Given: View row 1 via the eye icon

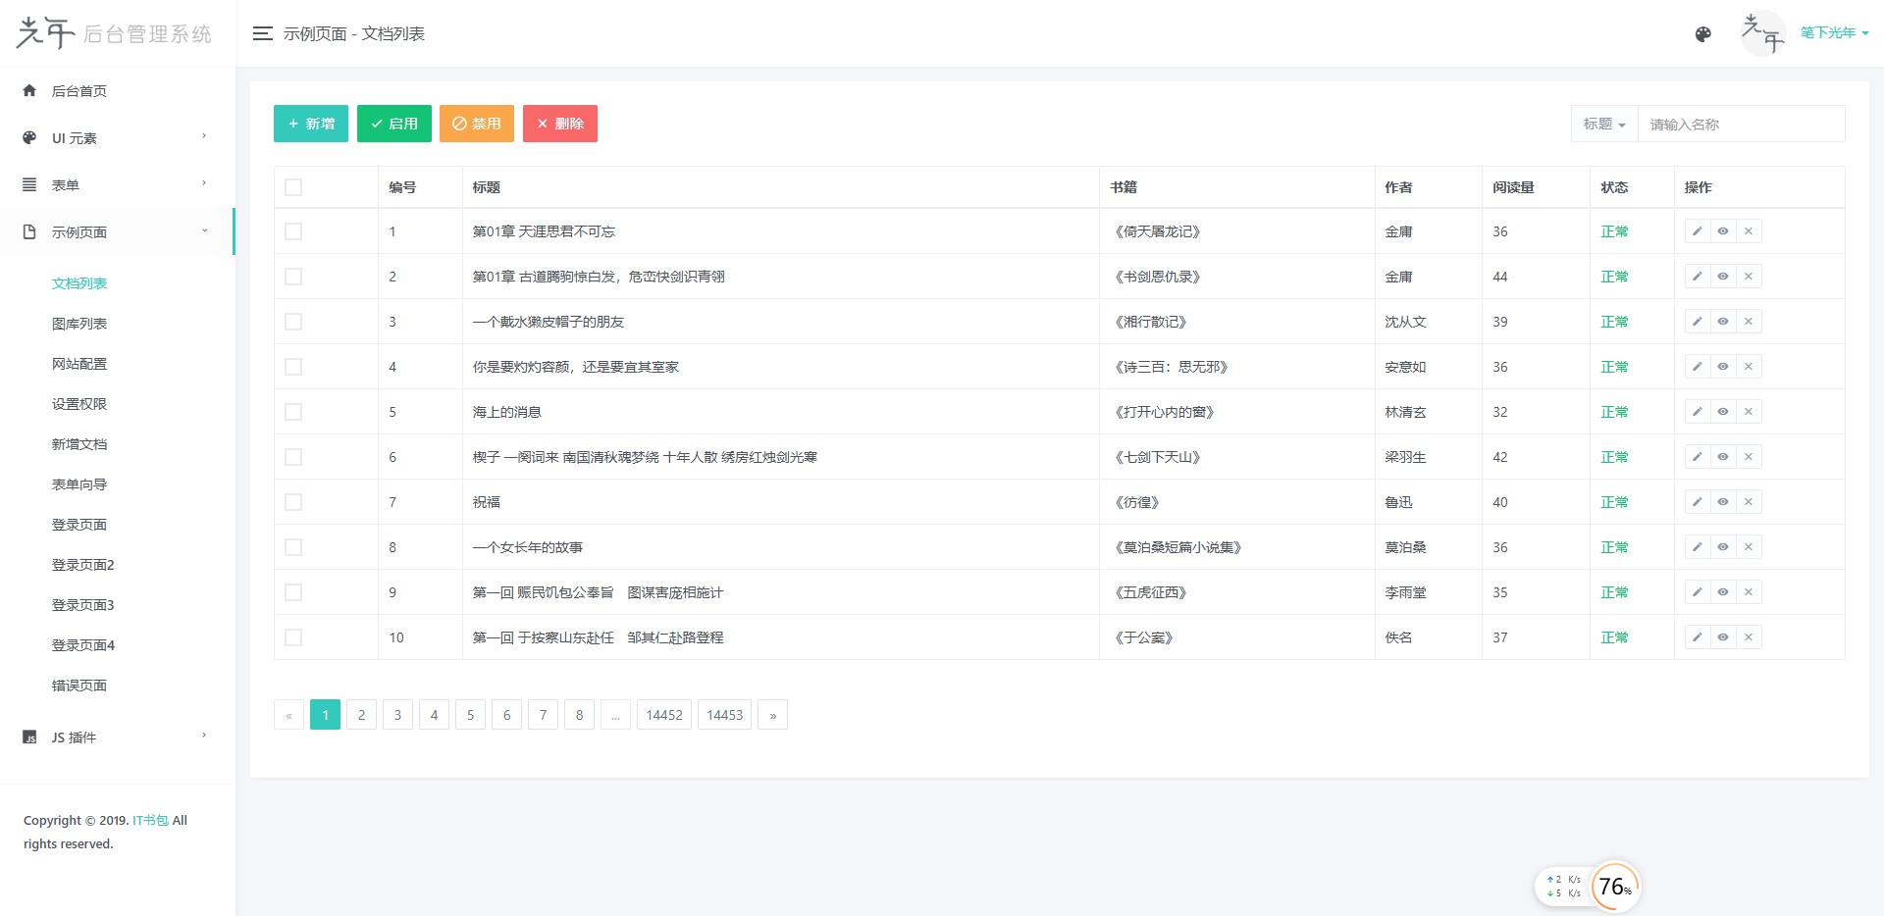Looking at the screenshot, I should pos(1723,231).
